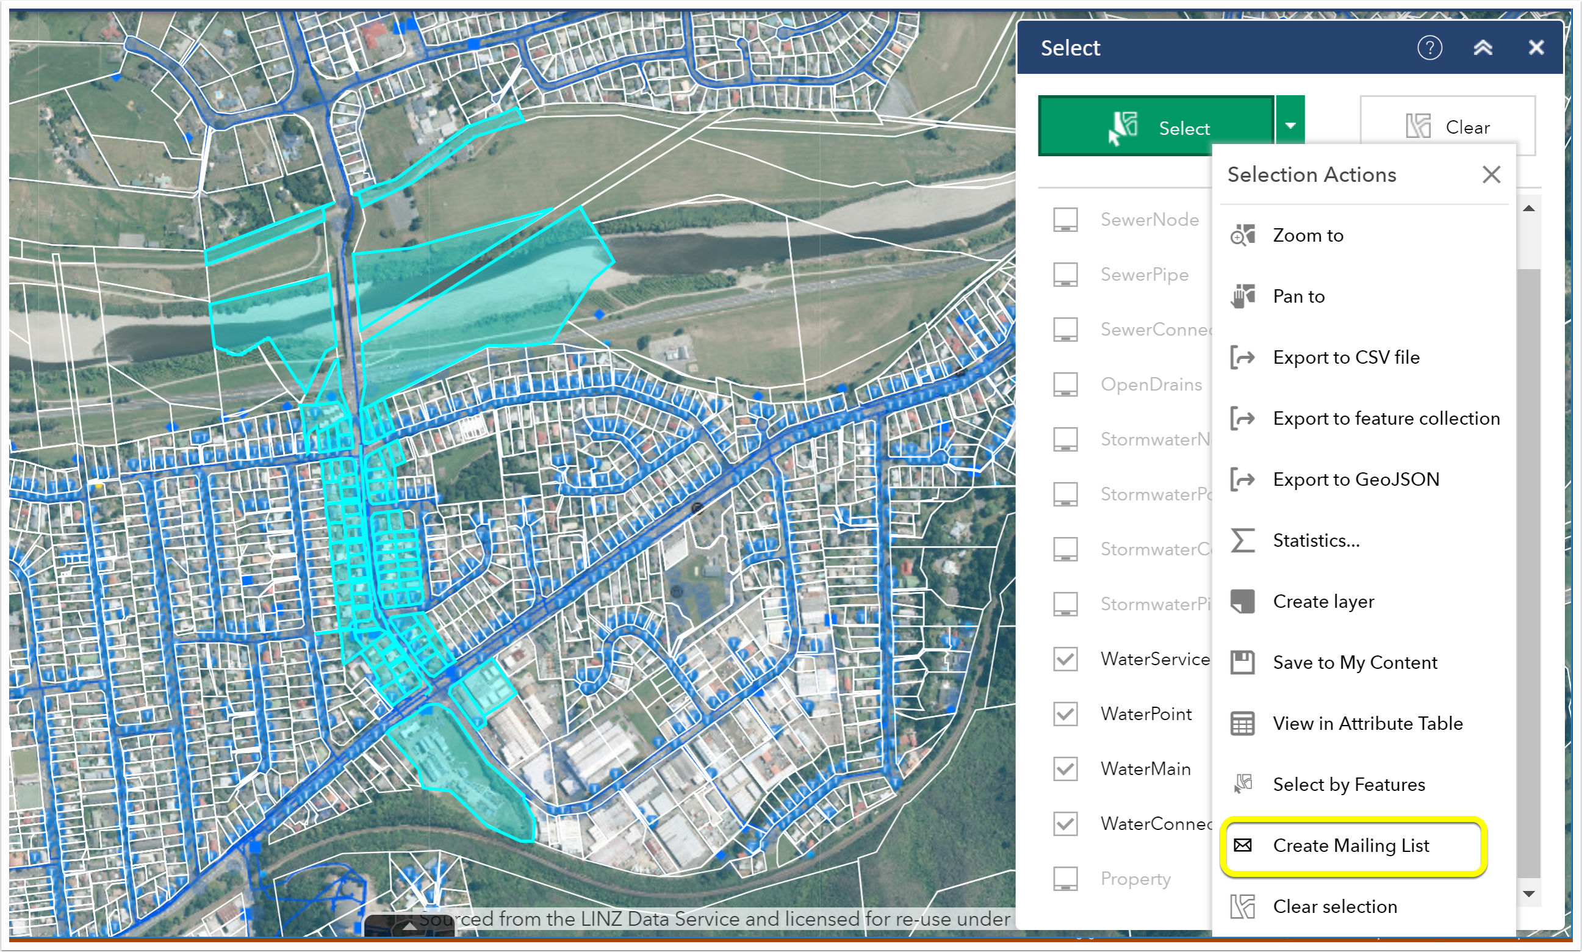Choose Export to CSV file

point(1345,358)
